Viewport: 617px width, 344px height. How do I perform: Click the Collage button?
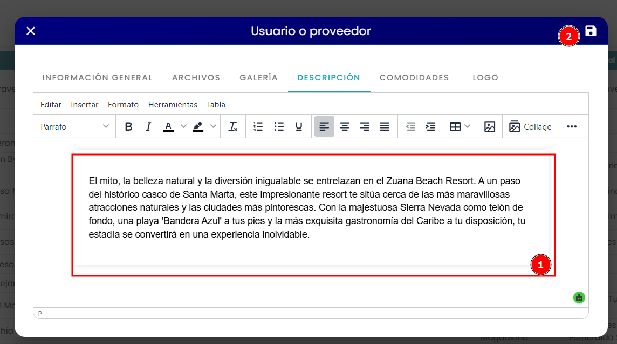click(530, 126)
